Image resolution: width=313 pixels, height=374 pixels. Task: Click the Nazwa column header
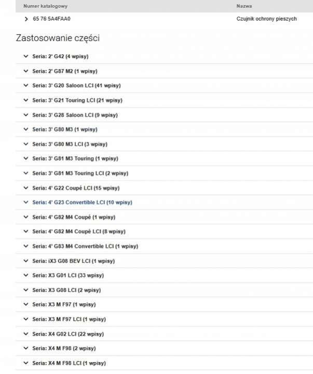(x=244, y=6)
